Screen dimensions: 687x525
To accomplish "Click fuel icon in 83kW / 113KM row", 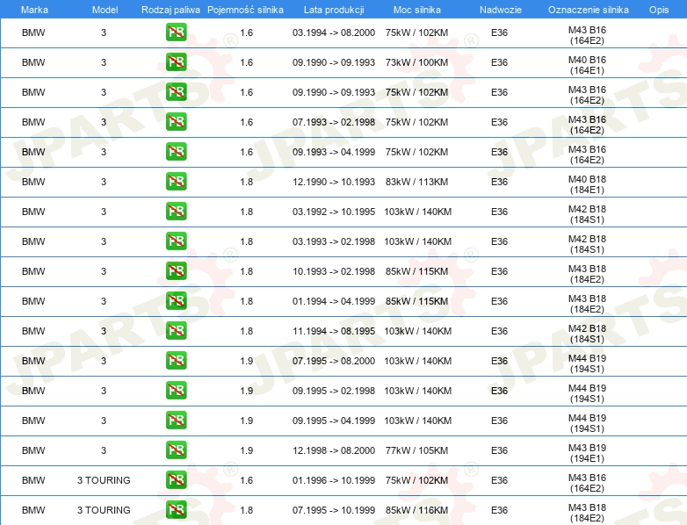I will [x=176, y=181].
